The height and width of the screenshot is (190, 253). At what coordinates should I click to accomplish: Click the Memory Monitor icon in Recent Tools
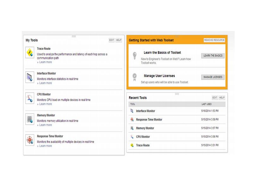132,128
